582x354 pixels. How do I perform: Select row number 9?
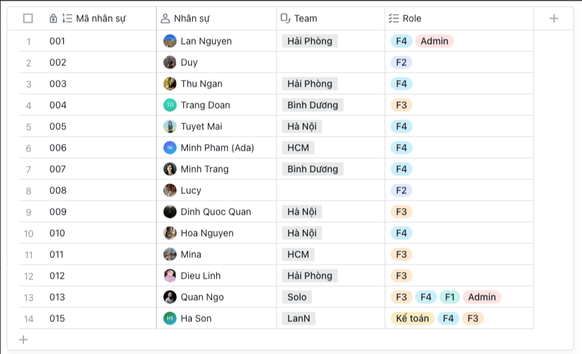pyautogui.click(x=29, y=212)
